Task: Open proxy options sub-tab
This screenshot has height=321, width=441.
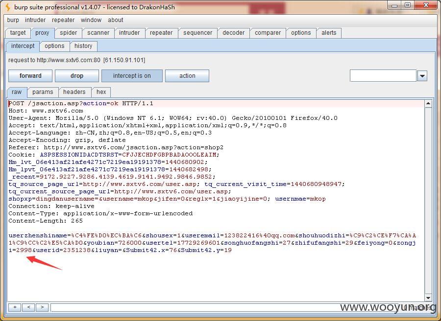Action: (x=54, y=46)
